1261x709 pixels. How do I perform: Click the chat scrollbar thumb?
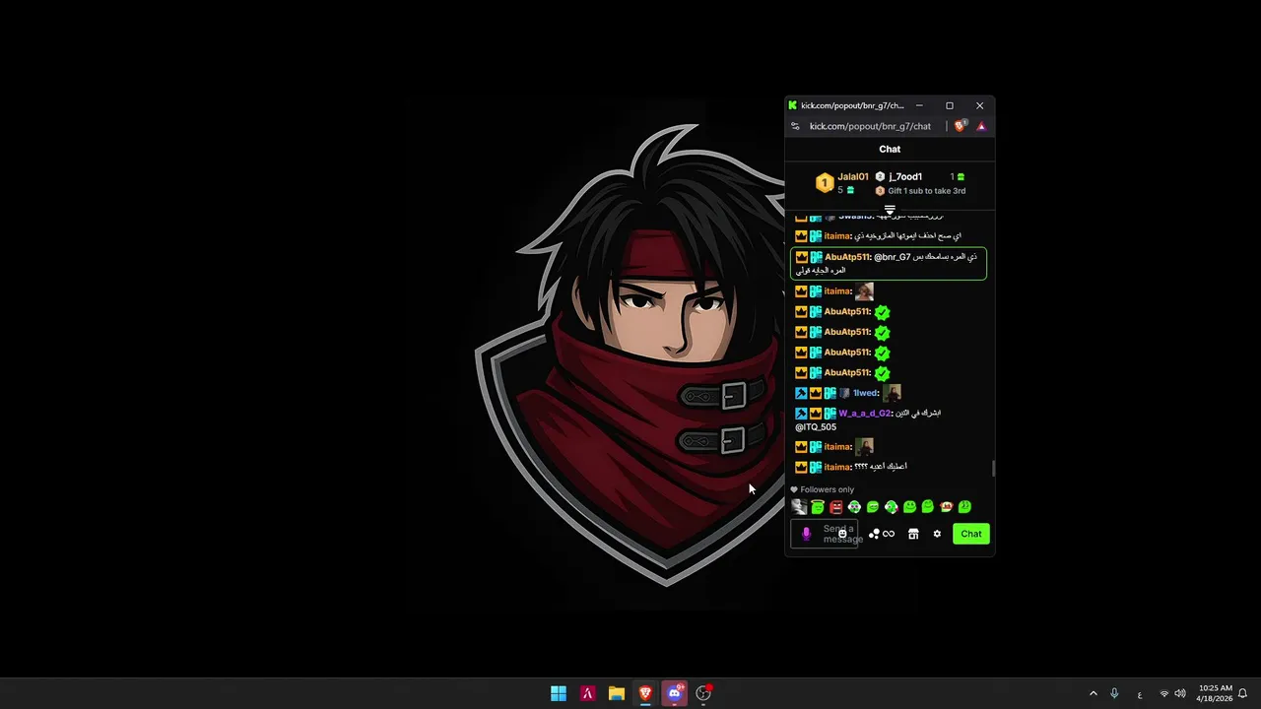pos(993,469)
